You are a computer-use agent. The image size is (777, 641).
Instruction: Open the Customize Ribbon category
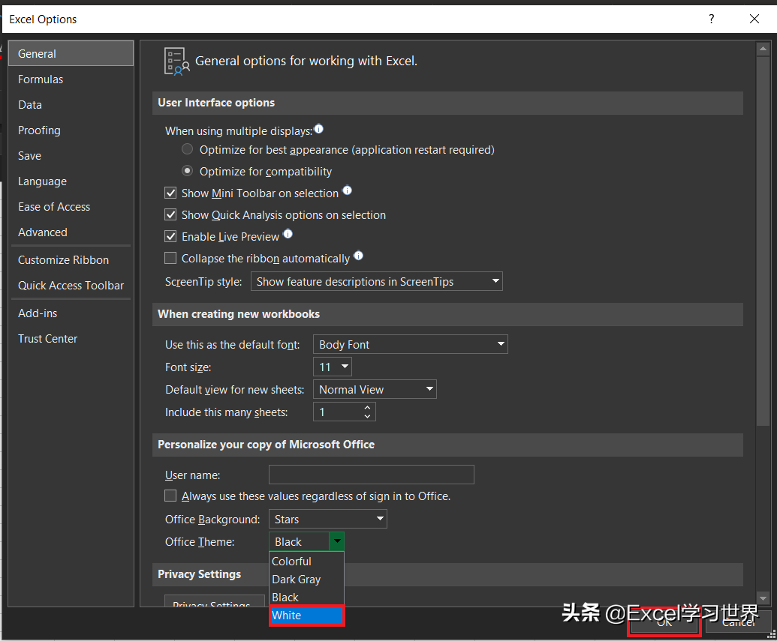pyautogui.click(x=71, y=260)
